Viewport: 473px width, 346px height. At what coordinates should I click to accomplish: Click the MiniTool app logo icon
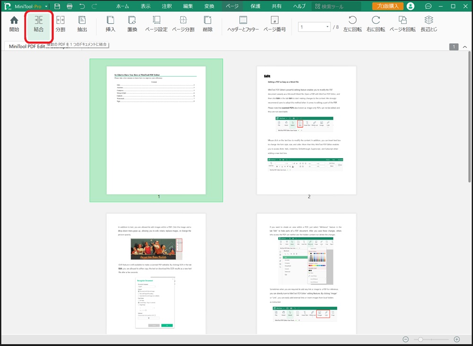point(8,6)
